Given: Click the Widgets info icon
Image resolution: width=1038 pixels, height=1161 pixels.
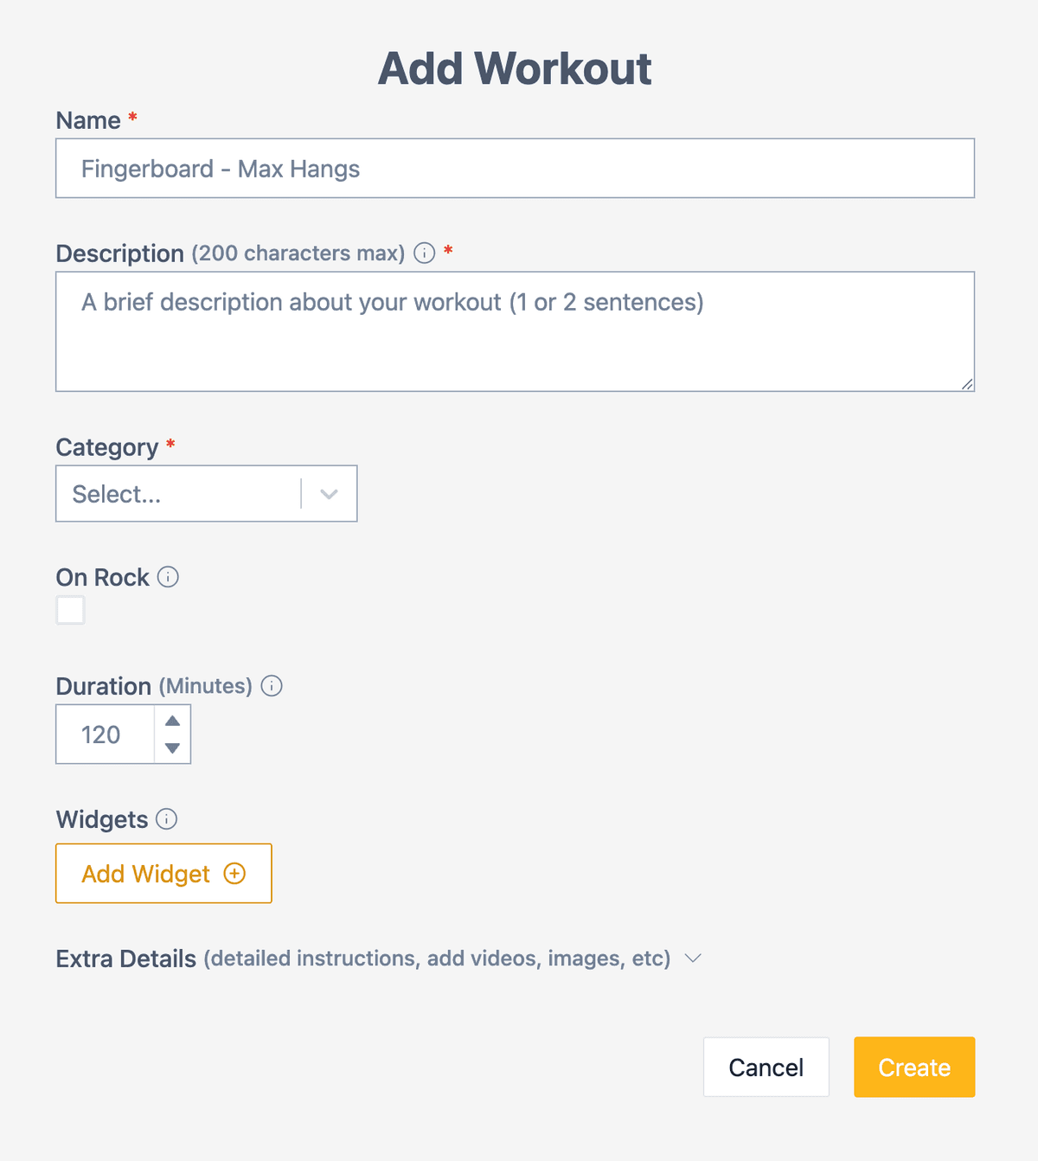Looking at the screenshot, I should [168, 819].
